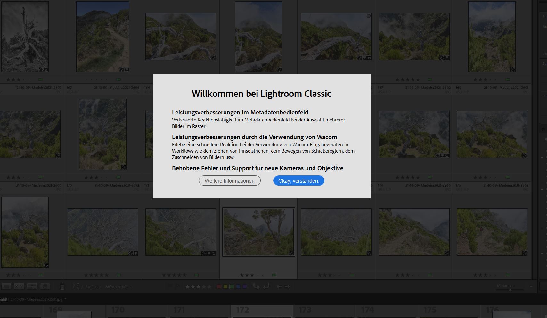Select the Painter spray can tool
The width and height of the screenshot is (547, 318).
tap(62, 286)
